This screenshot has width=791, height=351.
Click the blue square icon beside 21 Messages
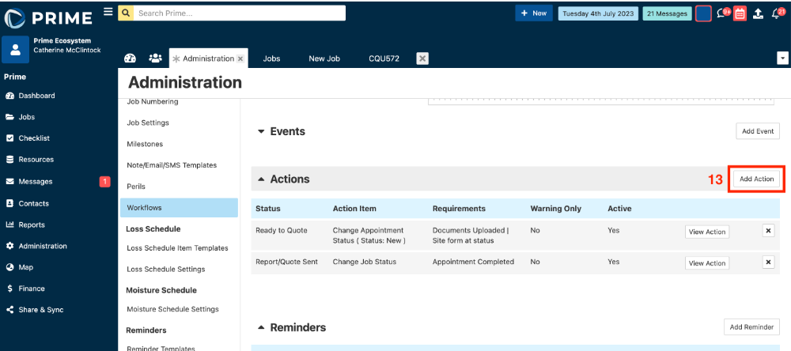tap(703, 13)
